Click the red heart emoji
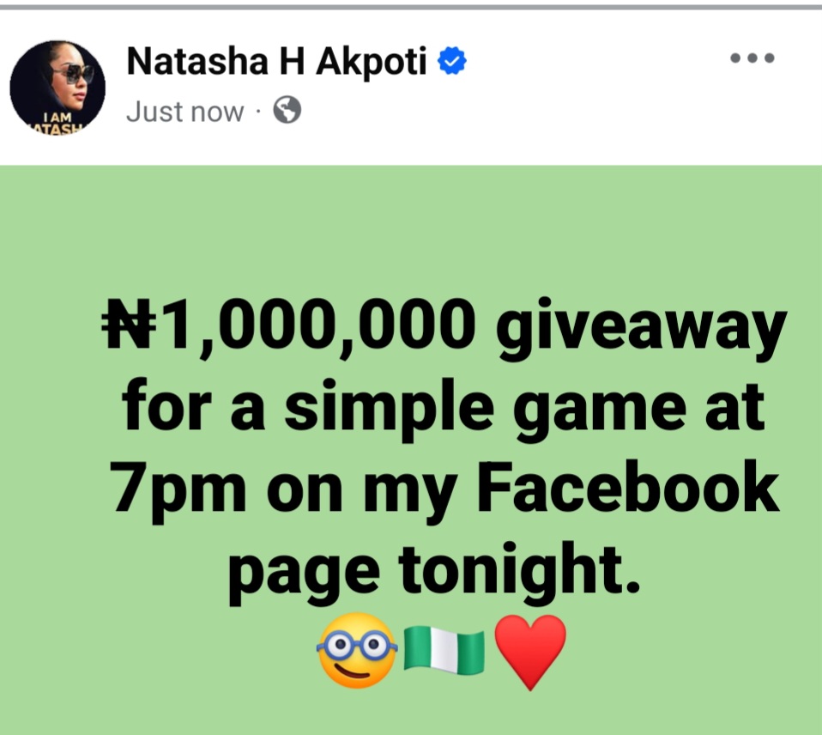 click(530, 652)
